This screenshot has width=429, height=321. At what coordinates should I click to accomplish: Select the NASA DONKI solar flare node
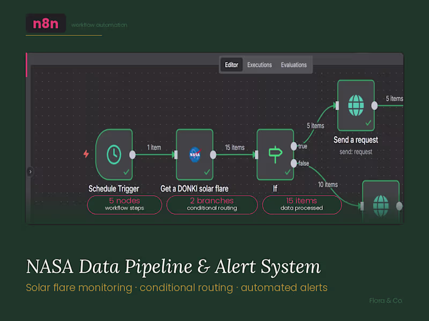[195, 155]
